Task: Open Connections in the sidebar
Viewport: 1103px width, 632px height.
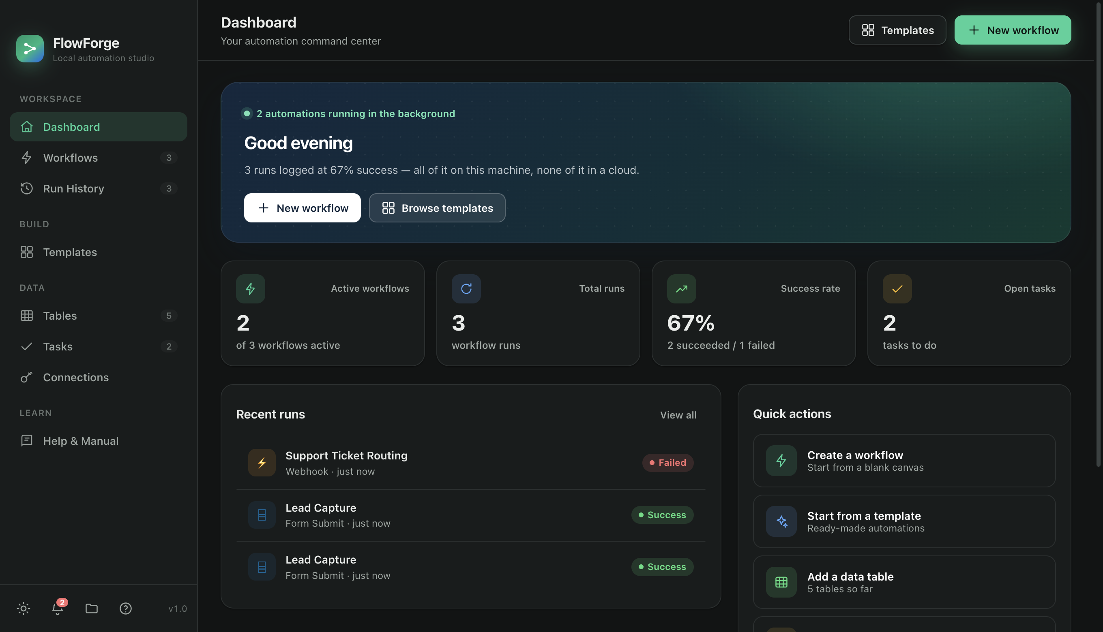Action: click(98, 377)
